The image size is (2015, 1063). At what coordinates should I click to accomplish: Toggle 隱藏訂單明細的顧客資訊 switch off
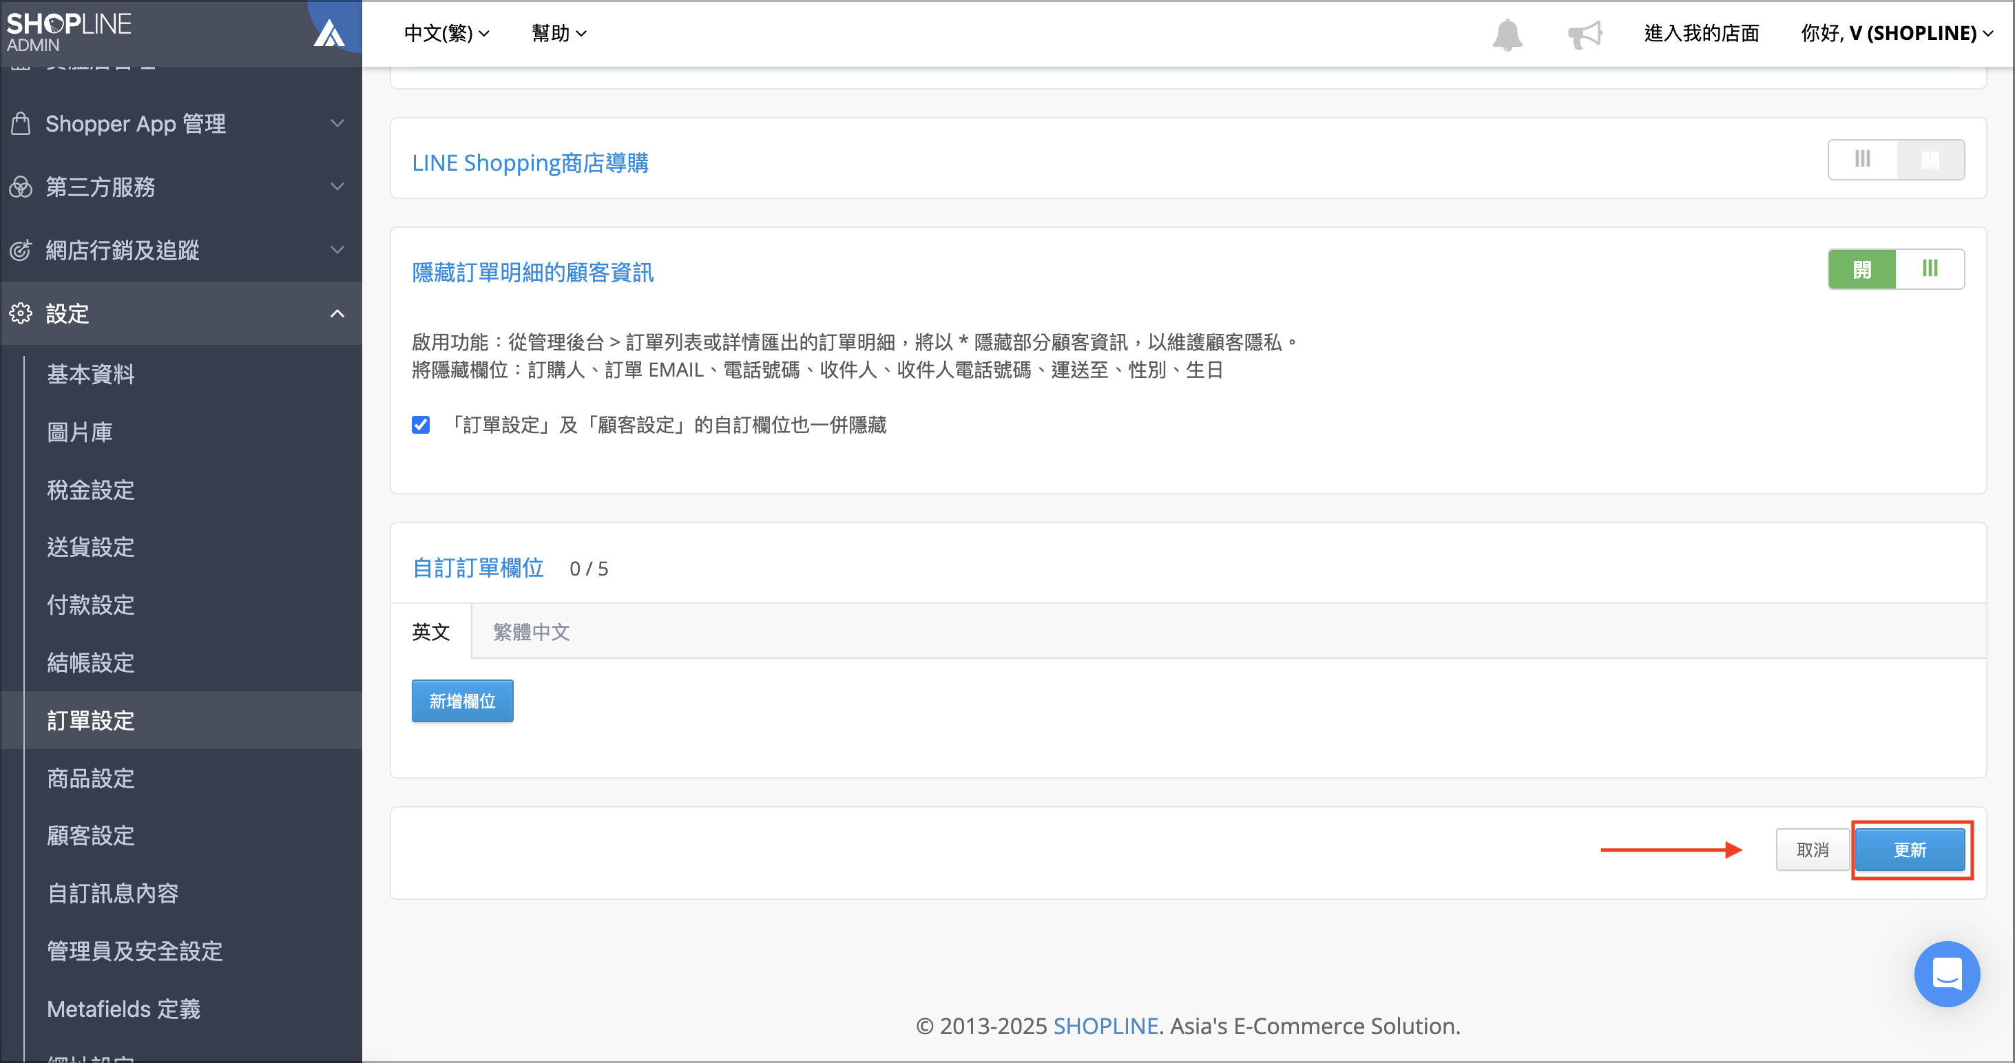tap(1895, 269)
